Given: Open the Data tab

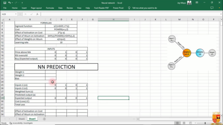Looking at the screenshot, I should click(x=60, y=8).
